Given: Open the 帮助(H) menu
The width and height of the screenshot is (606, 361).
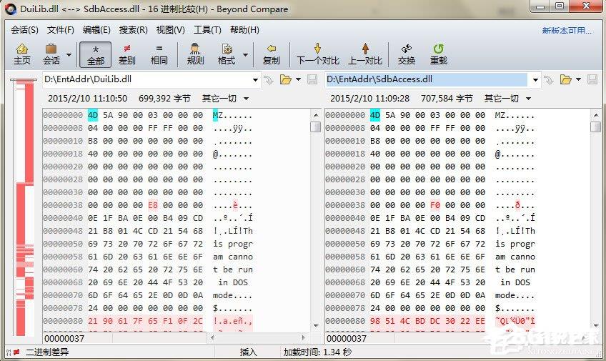Looking at the screenshot, I should [244, 30].
